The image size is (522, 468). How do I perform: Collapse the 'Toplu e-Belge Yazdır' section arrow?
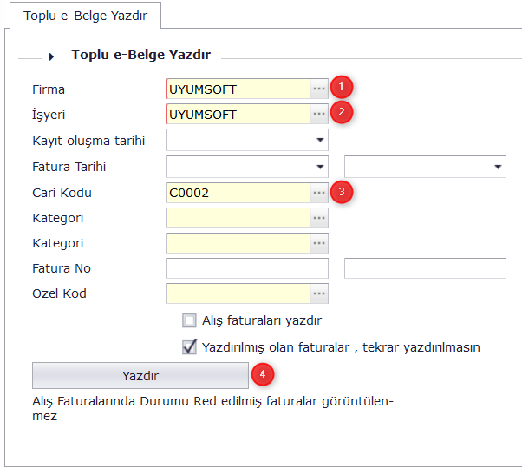pos(52,56)
